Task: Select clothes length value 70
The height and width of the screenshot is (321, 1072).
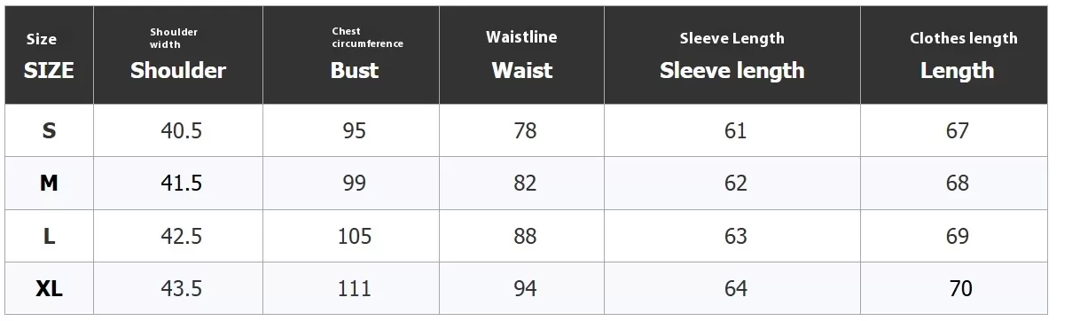Action: click(960, 288)
